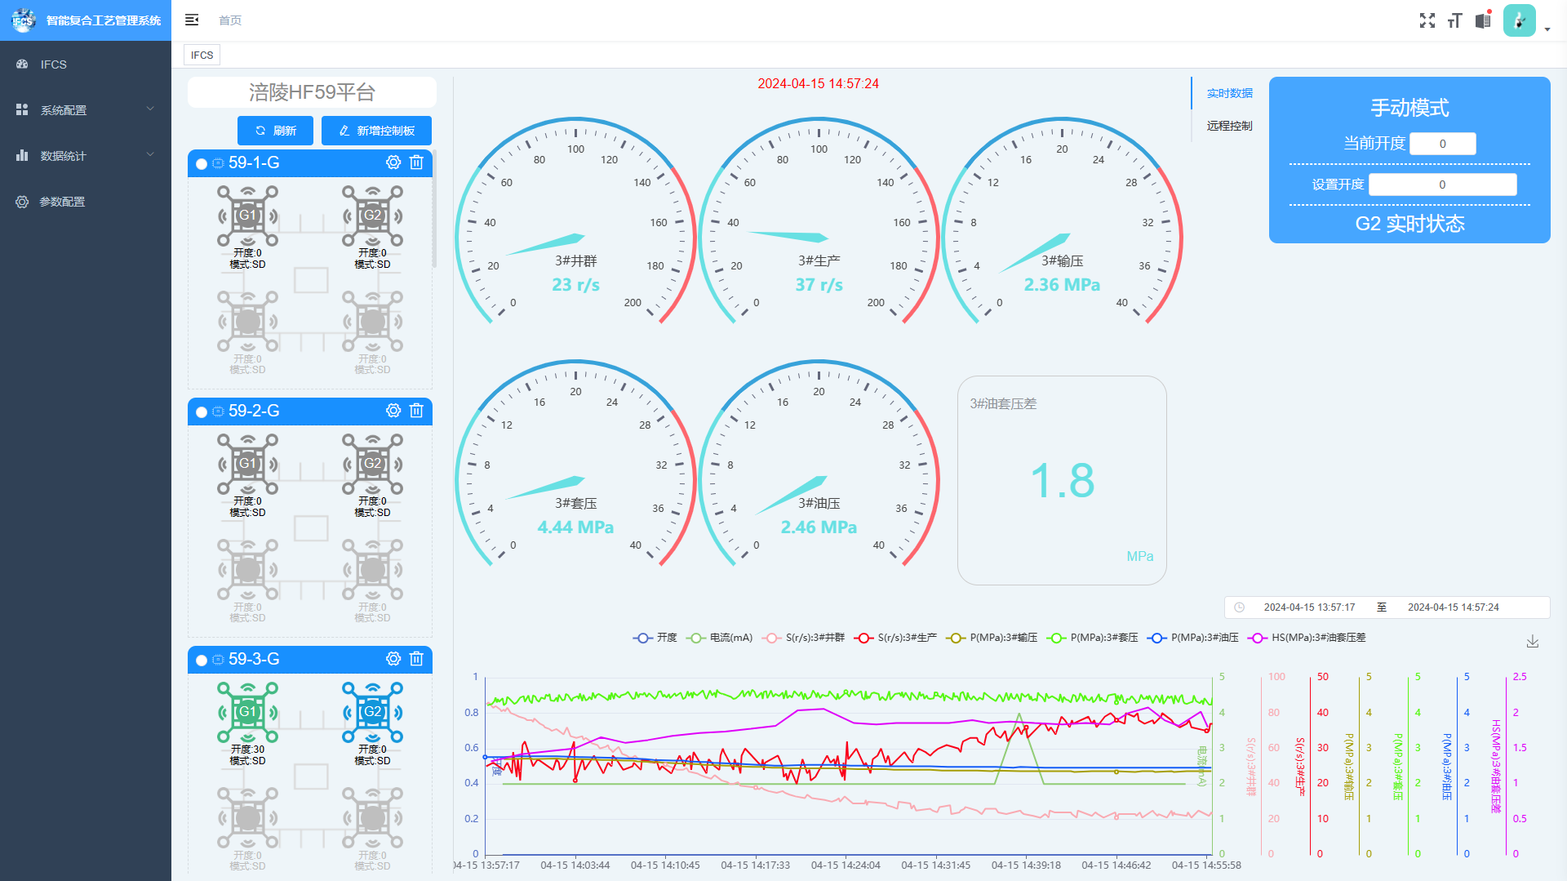Select green G1 device in 59-3-G
Viewport: 1567px width, 881px height.
point(247,712)
